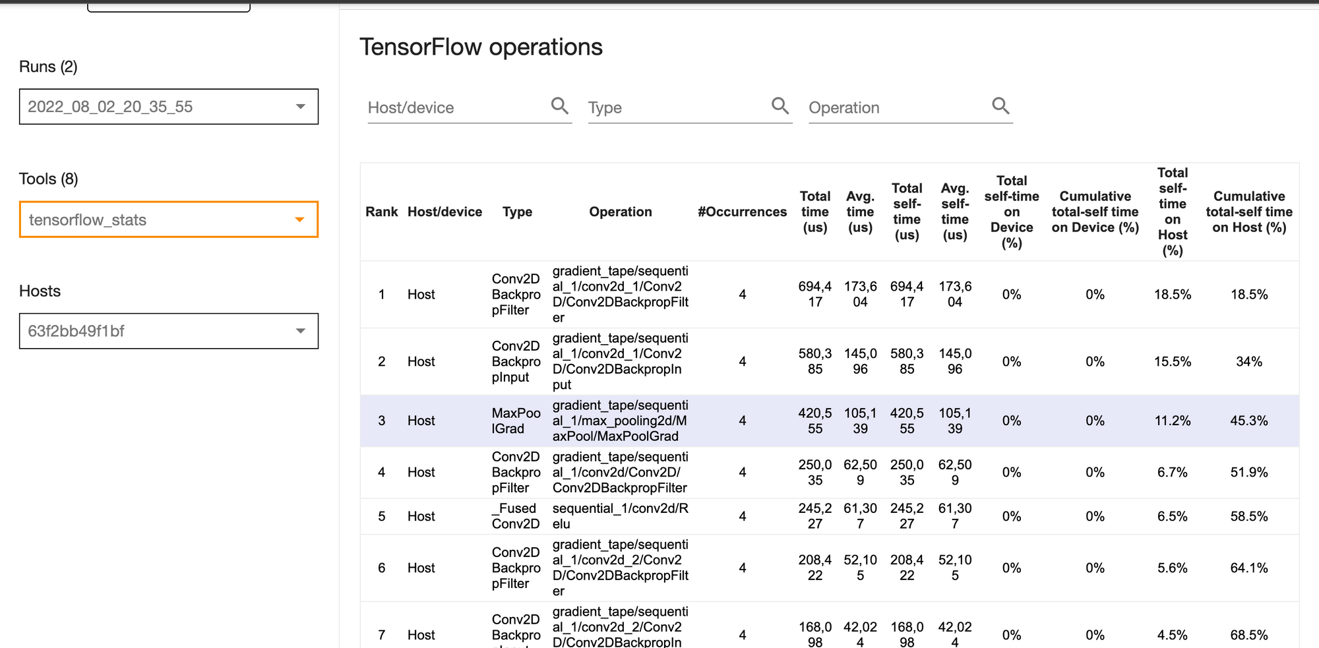This screenshot has width=1319, height=648.
Task: Sort by Total self-time (us) header
Action: point(907,212)
